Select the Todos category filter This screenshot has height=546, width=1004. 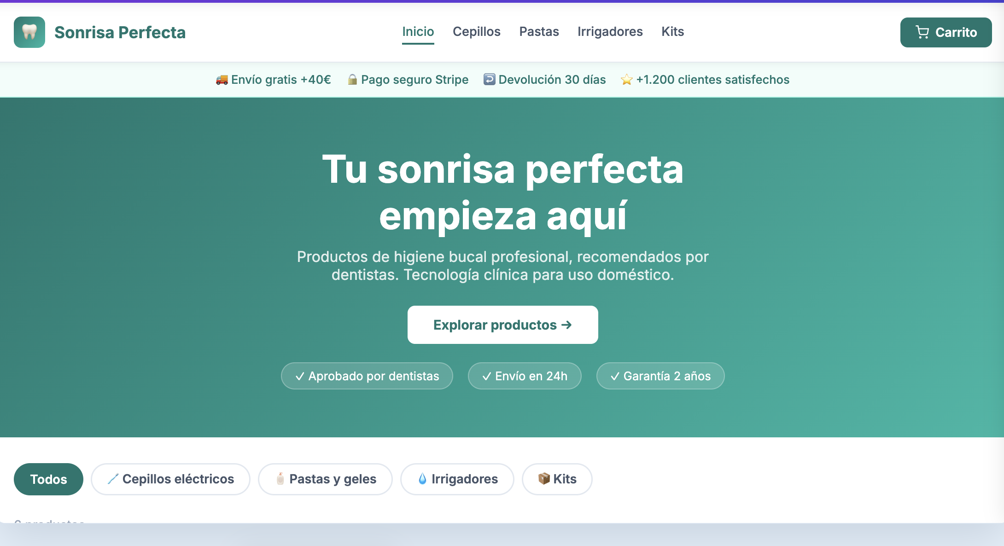coord(48,479)
